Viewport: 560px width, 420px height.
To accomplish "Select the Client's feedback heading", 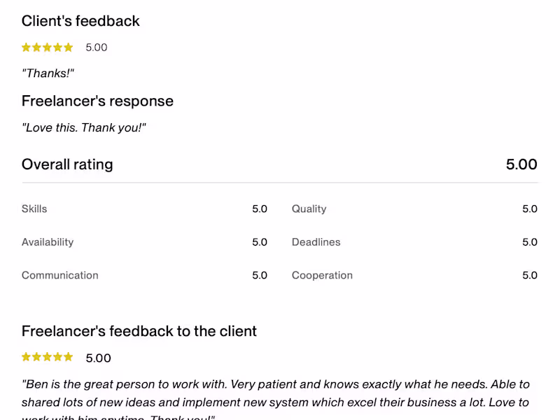I will [x=80, y=21].
